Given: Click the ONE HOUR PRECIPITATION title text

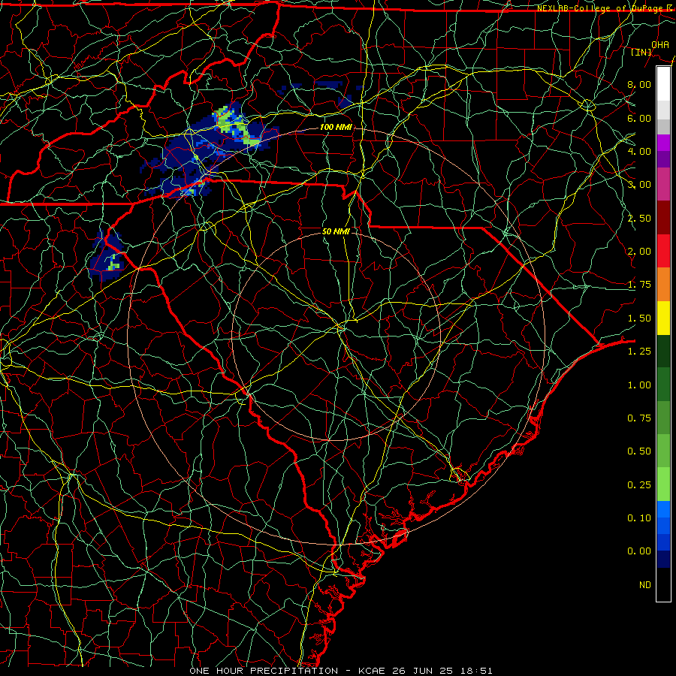Looking at the screenshot, I should point(264,671).
